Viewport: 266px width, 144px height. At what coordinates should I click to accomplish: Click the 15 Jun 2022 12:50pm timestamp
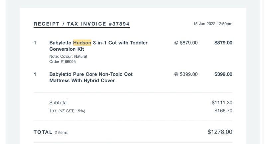coord(213,24)
